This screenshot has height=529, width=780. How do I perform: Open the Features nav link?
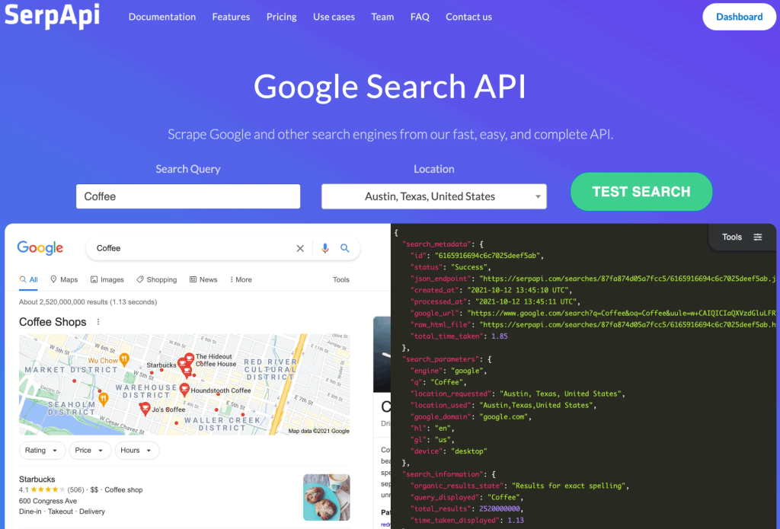pyautogui.click(x=231, y=17)
